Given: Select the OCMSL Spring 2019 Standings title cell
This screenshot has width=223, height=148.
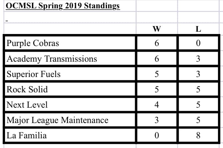Looking at the screenshot, I should 70,6.
